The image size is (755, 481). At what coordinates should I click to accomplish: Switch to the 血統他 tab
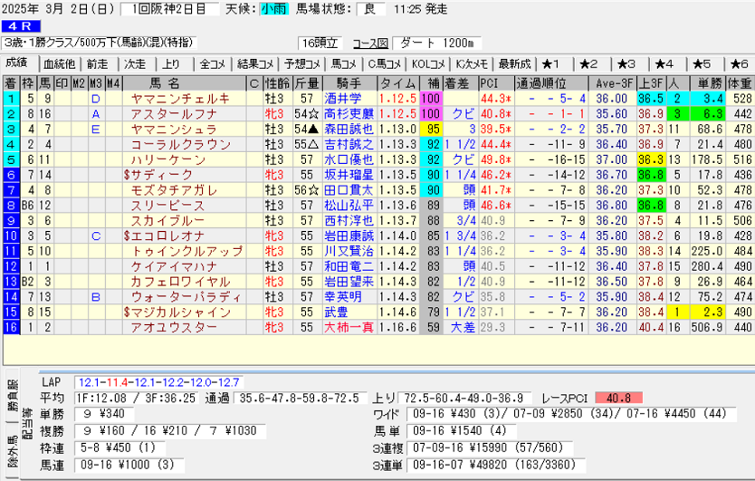coord(60,63)
